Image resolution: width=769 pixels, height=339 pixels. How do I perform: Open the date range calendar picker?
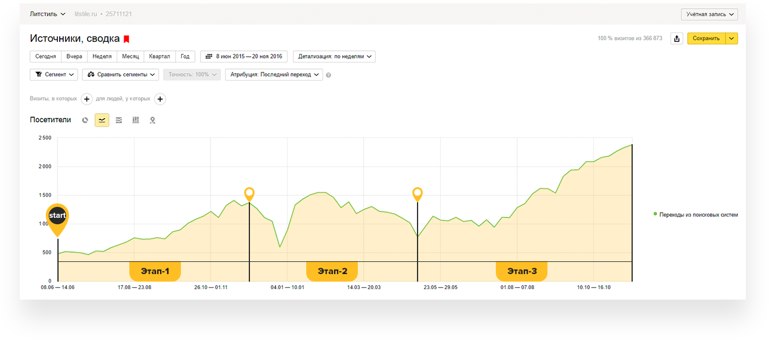244,56
